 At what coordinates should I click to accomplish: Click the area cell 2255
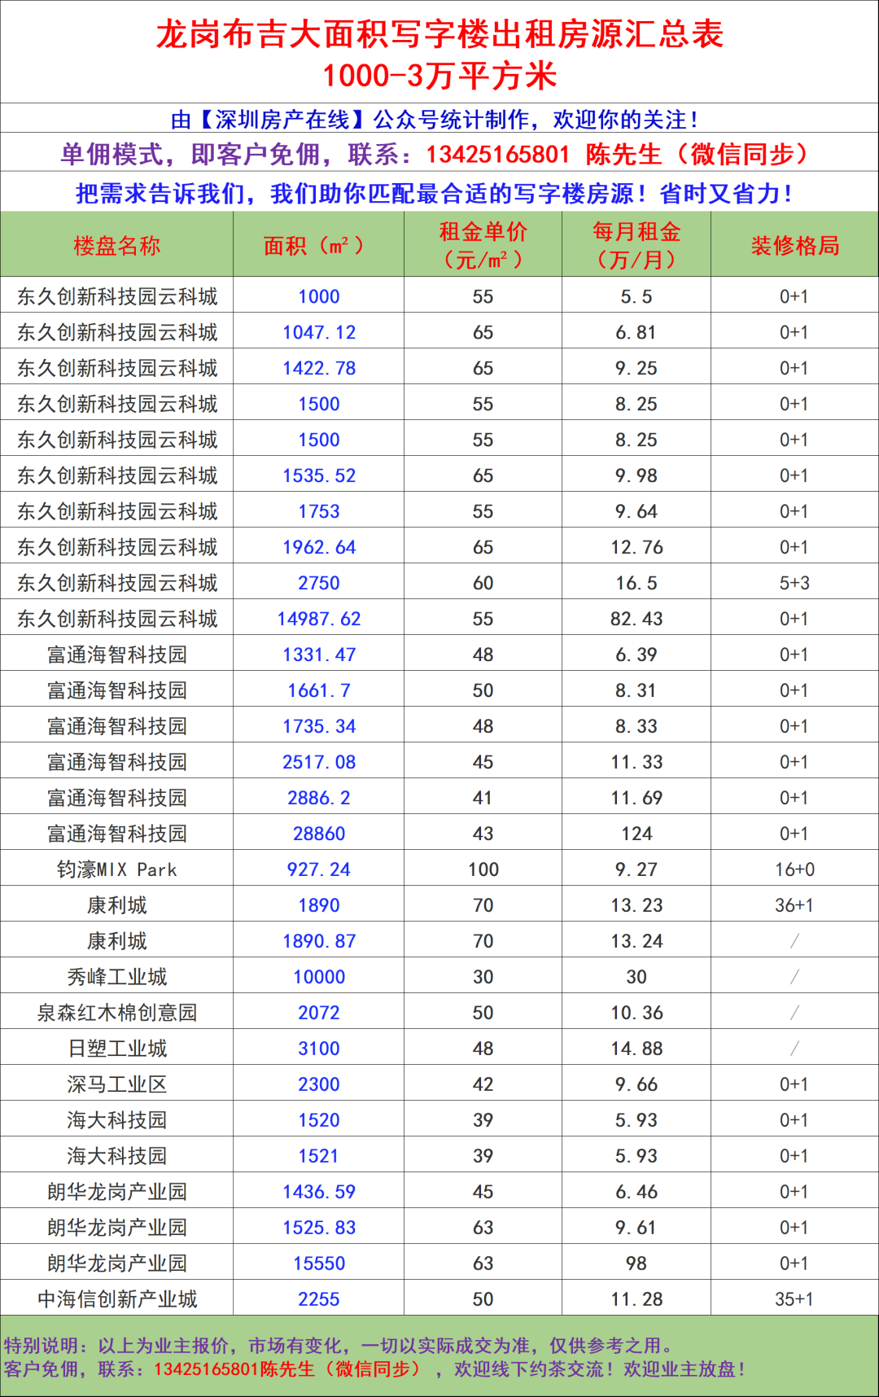319,1299
